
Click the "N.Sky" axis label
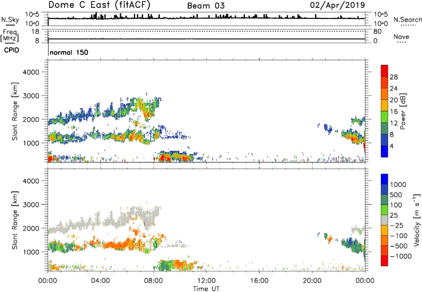click(10, 20)
